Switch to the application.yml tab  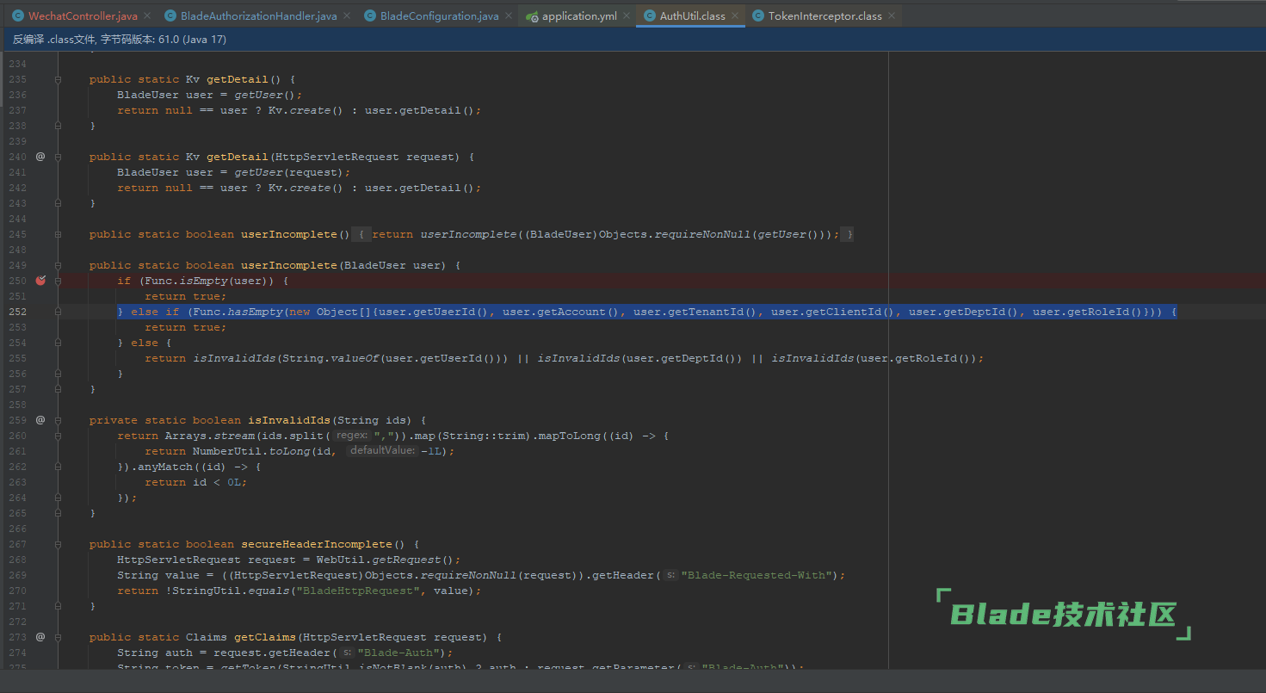pos(578,16)
